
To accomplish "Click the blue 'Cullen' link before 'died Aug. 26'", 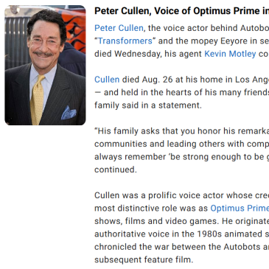I will (x=107, y=80).
